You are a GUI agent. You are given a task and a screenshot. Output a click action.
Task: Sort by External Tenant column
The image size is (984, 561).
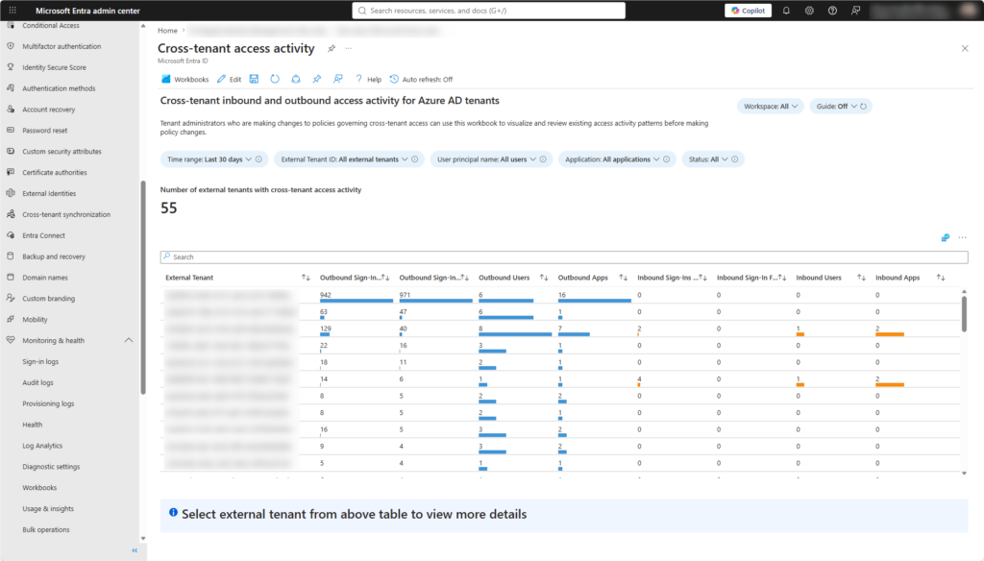click(306, 278)
